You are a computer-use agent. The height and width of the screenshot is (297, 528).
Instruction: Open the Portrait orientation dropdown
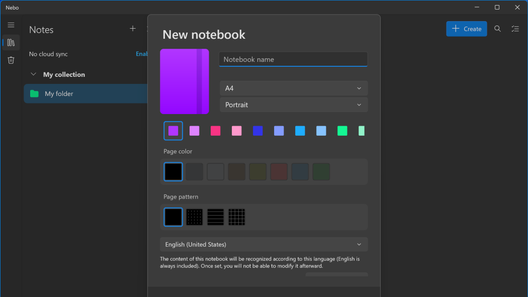(x=294, y=105)
